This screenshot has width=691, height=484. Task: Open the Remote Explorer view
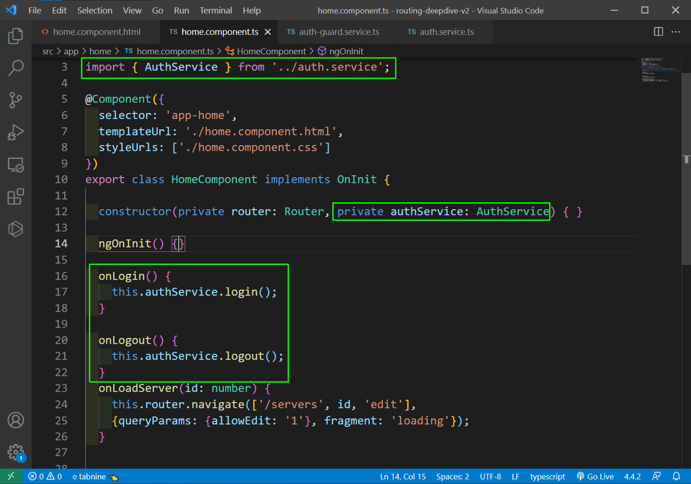click(x=16, y=165)
